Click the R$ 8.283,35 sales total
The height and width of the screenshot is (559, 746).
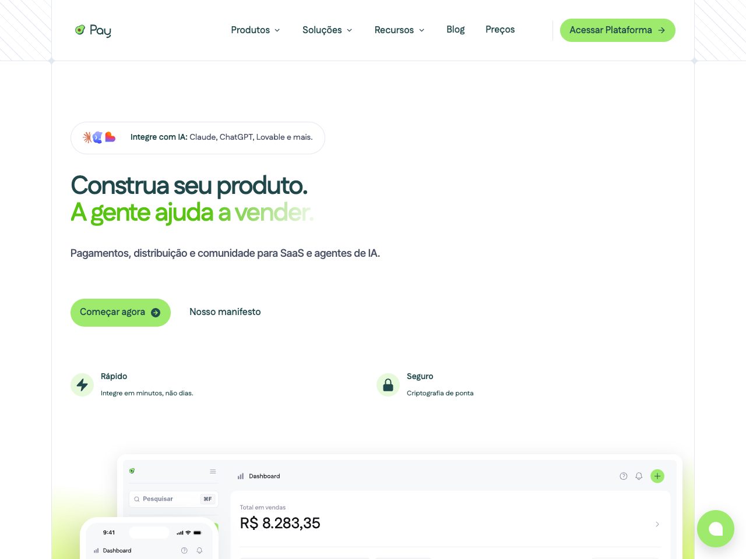[280, 523]
